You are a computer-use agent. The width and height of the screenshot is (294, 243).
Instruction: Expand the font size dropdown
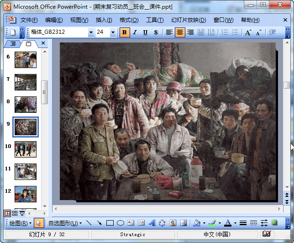[113, 32]
